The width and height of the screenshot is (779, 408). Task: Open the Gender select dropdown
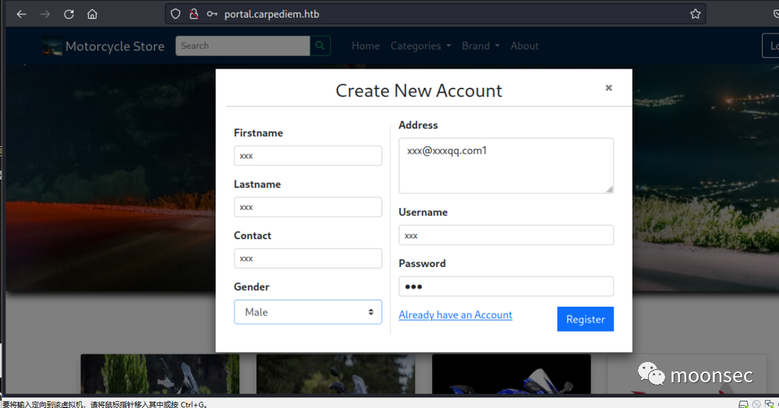click(x=308, y=312)
